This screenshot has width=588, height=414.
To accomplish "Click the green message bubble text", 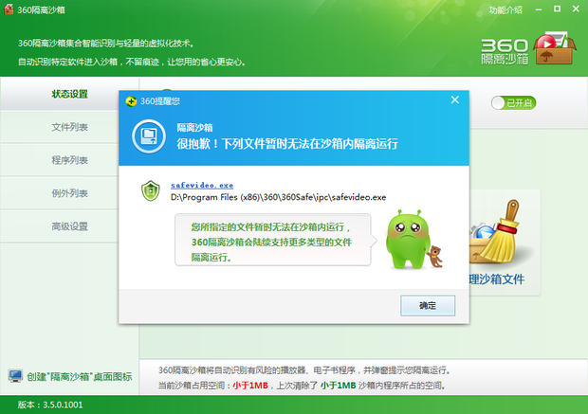I will click(271, 242).
